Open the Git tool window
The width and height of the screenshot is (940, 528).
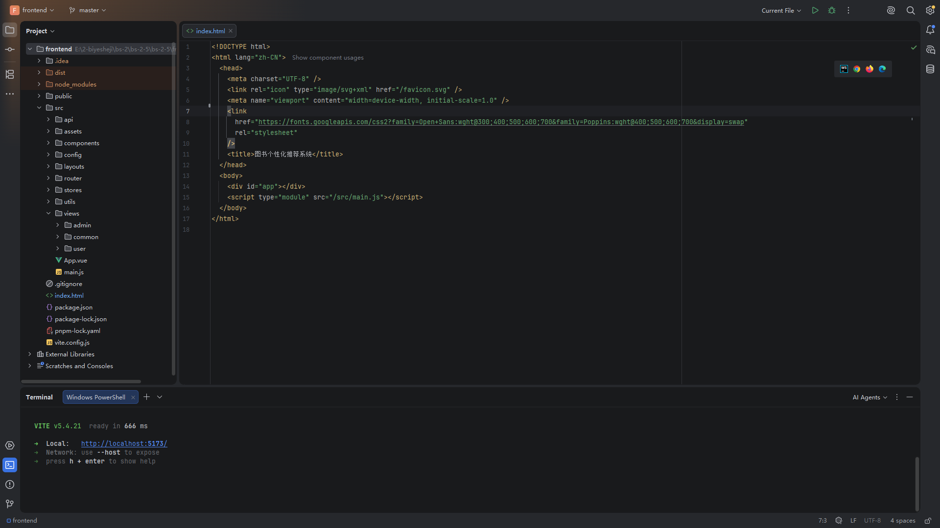[10, 504]
